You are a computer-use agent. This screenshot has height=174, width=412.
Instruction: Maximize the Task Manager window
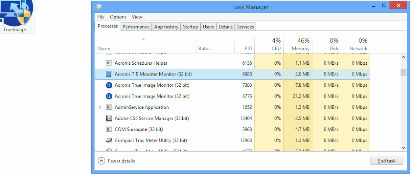[x=384, y=5]
